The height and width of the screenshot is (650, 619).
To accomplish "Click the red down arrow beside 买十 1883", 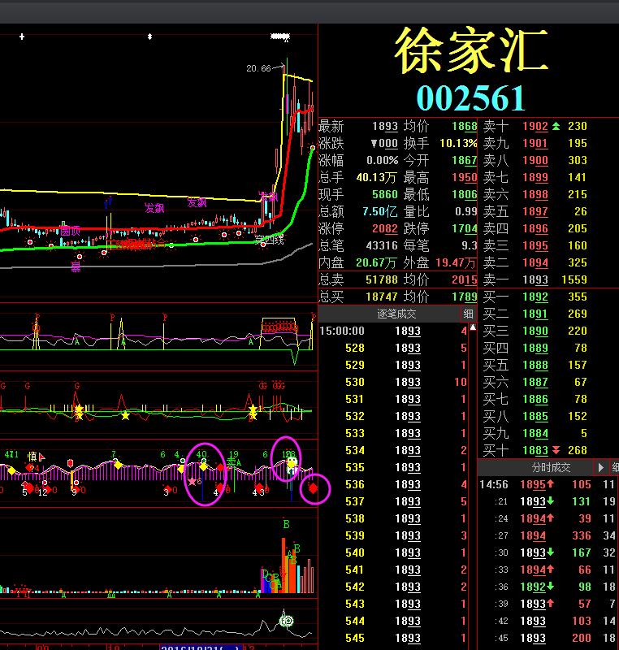I will tap(556, 450).
